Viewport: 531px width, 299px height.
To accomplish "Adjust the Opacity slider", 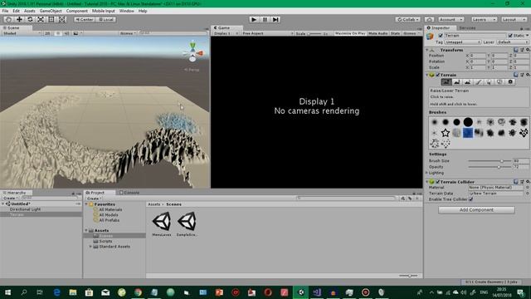I will click(490, 167).
